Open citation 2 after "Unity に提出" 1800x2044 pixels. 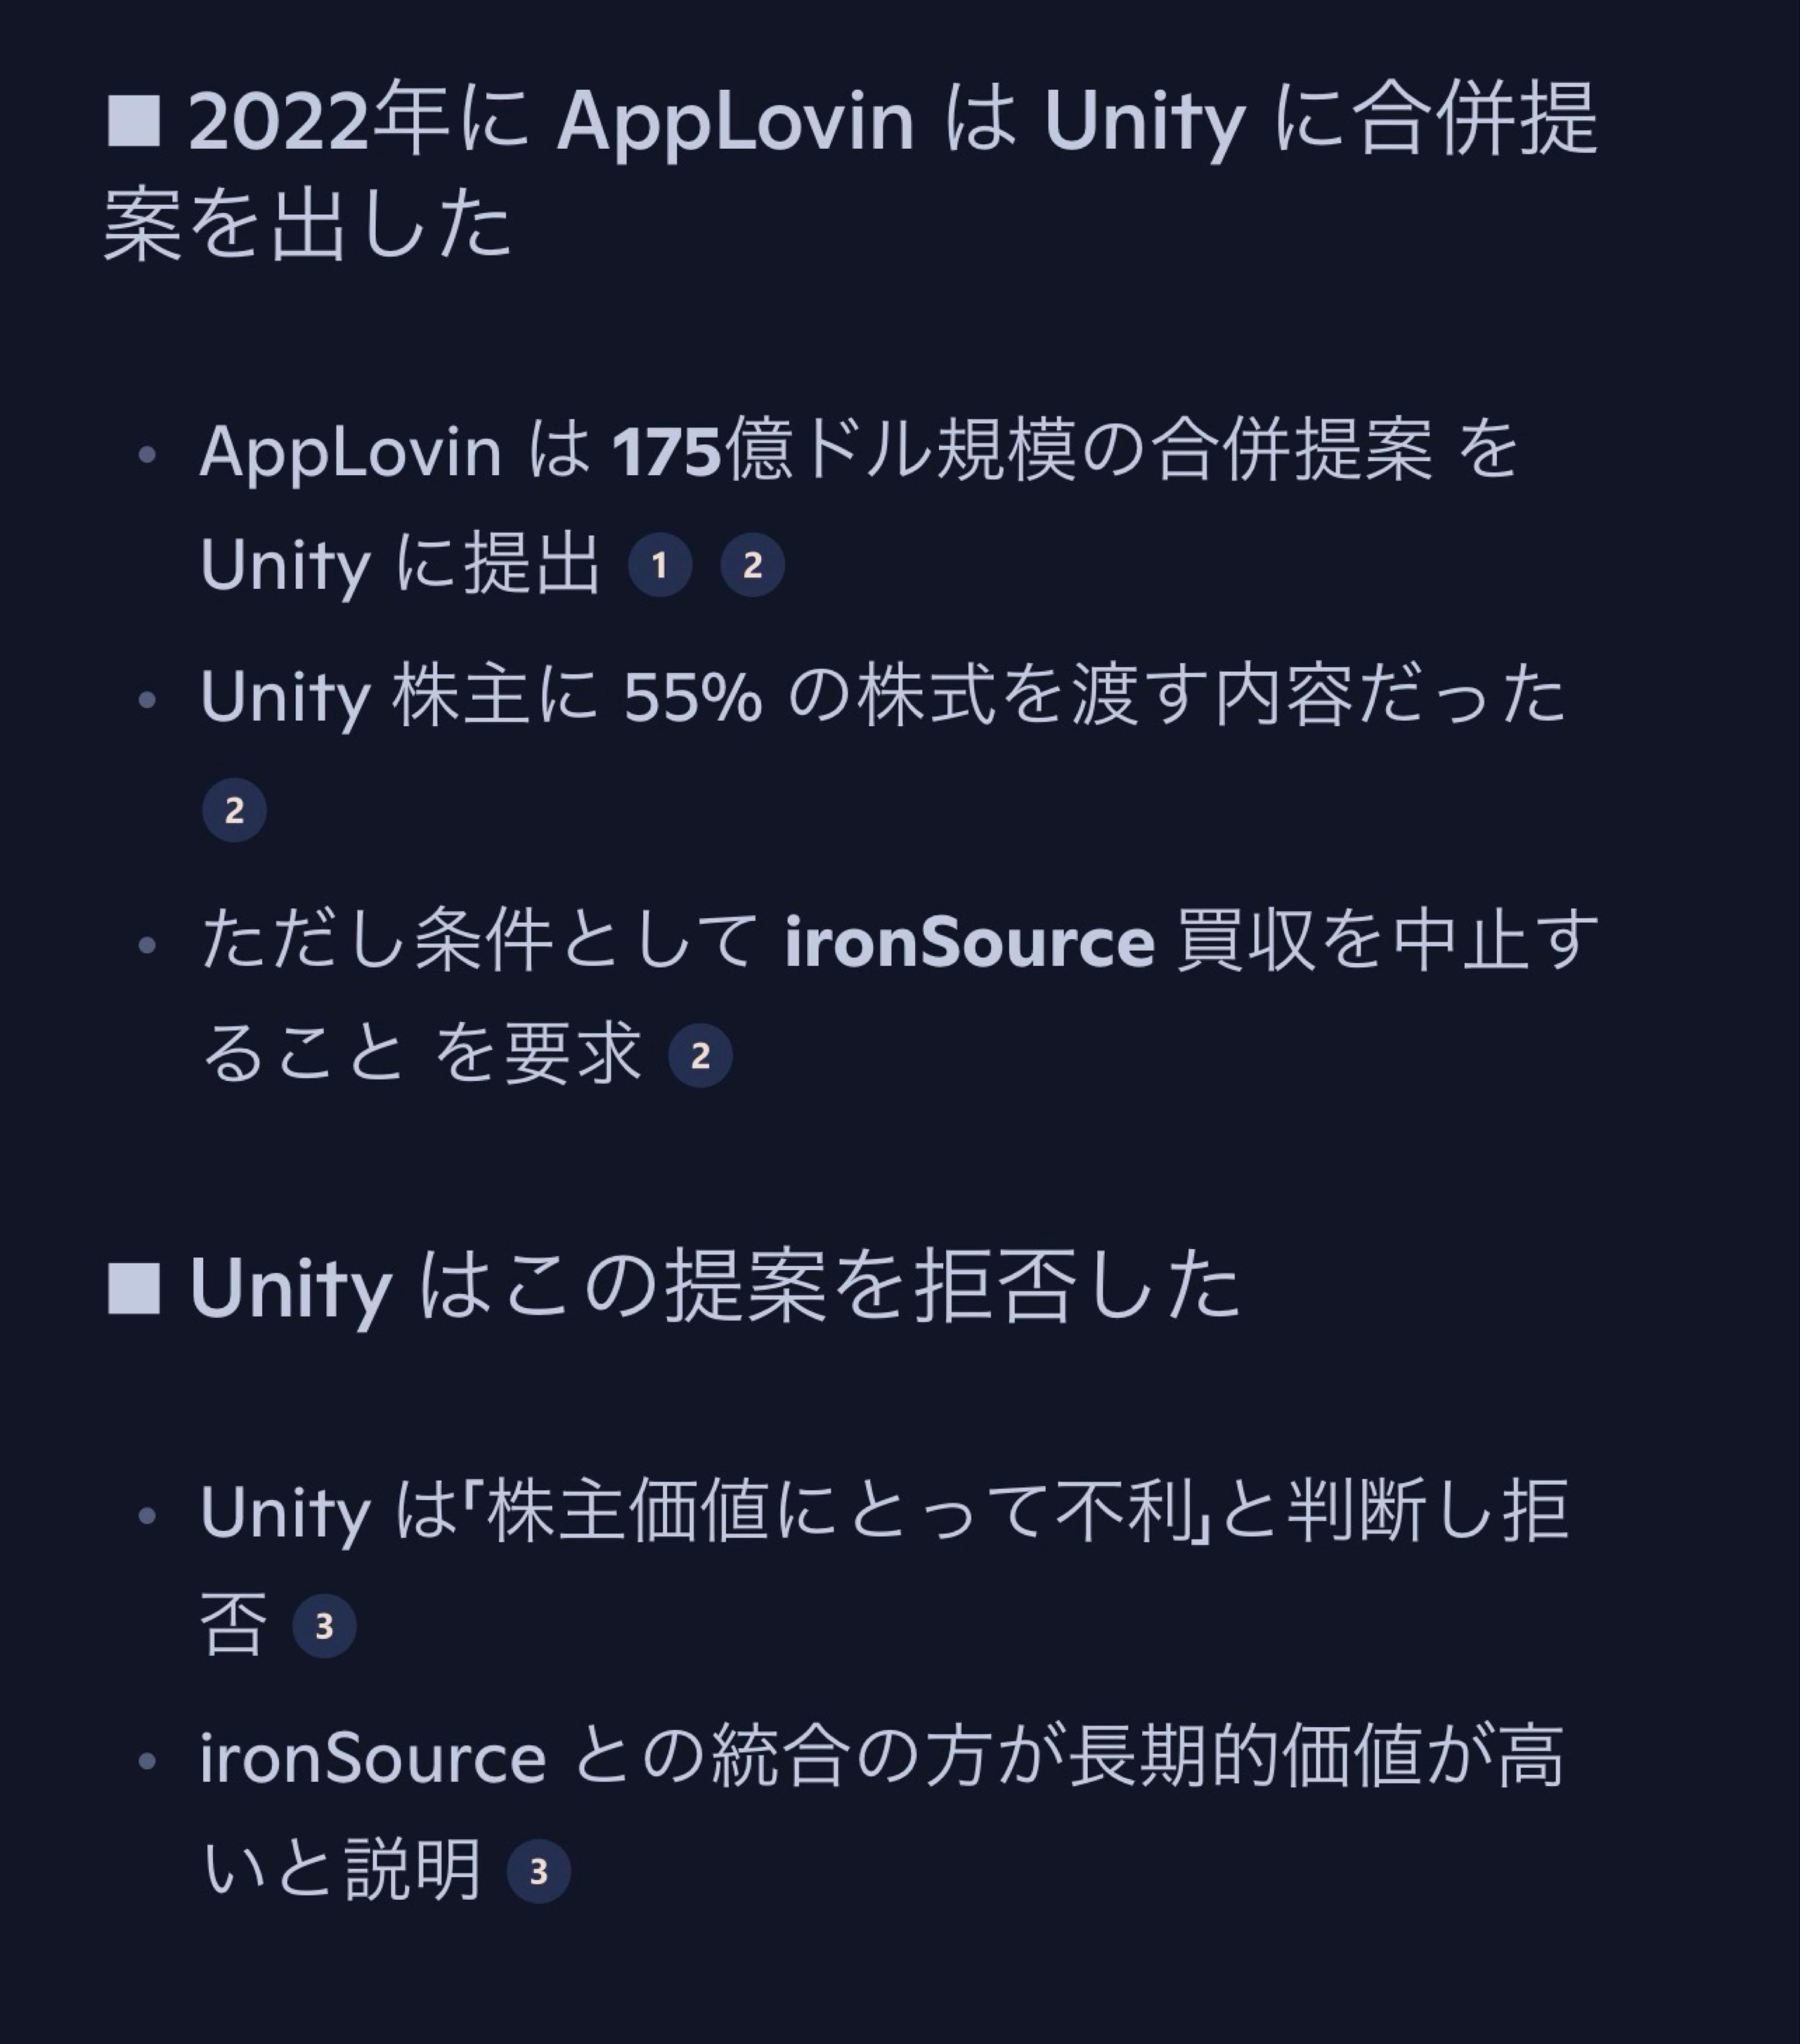point(752,566)
